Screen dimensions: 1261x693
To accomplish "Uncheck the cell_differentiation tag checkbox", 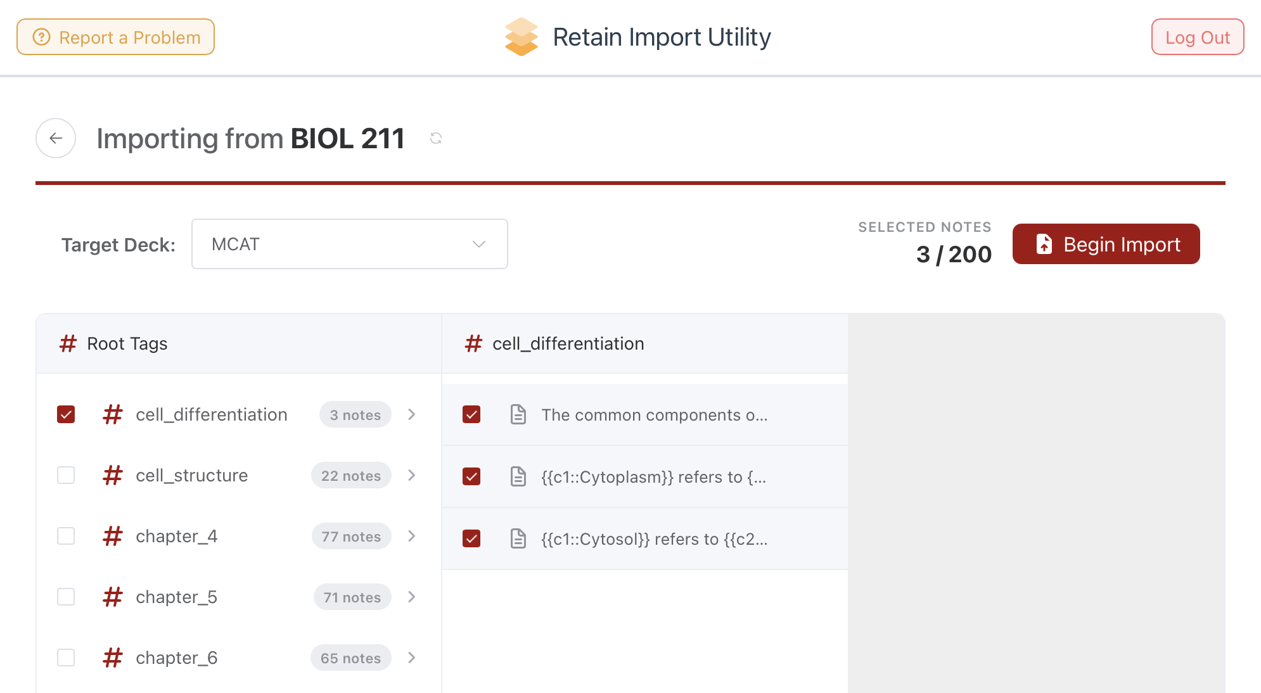I will click(x=66, y=414).
